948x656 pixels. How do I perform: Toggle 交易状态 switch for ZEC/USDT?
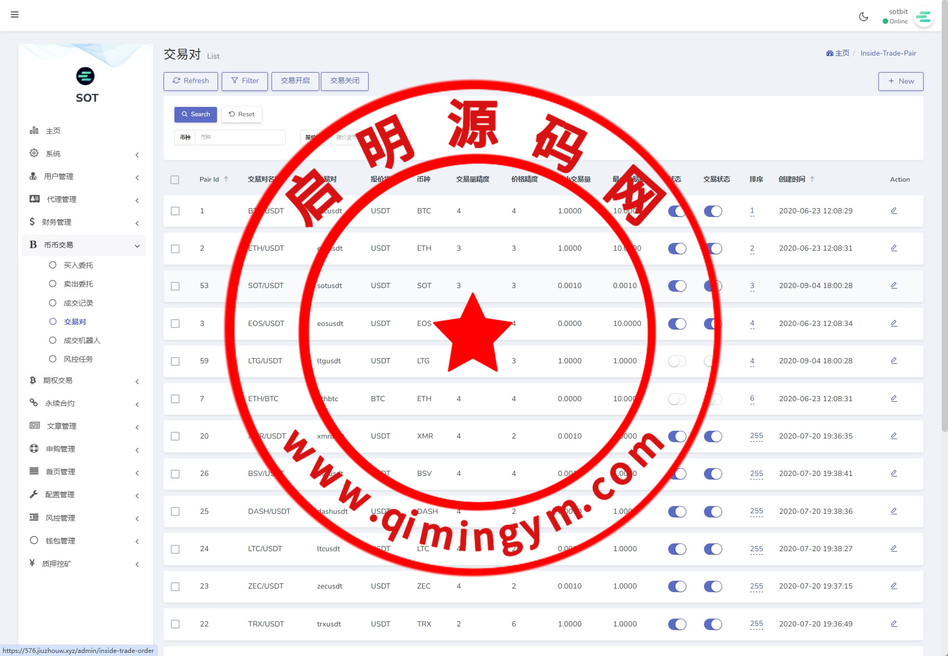coord(713,586)
